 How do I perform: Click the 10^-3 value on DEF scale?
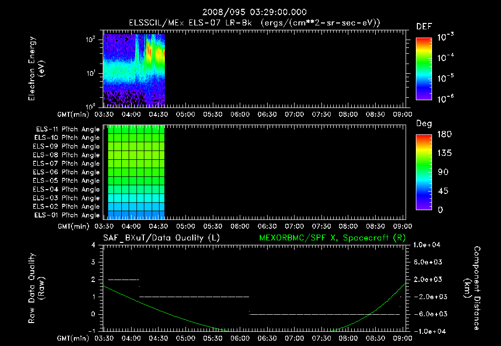pos(445,37)
